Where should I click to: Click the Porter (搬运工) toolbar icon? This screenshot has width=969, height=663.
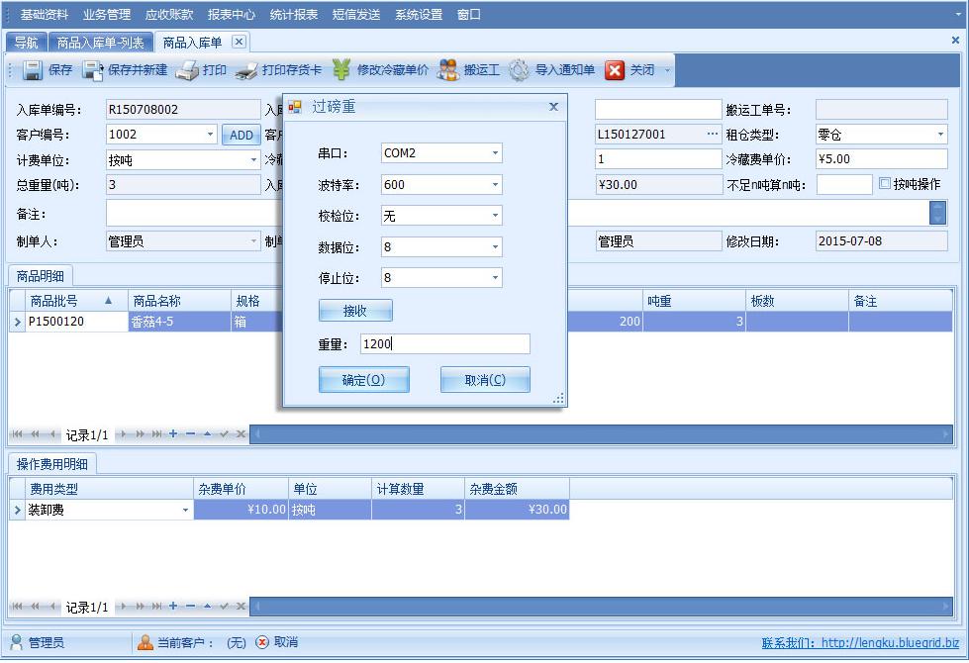tap(448, 70)
